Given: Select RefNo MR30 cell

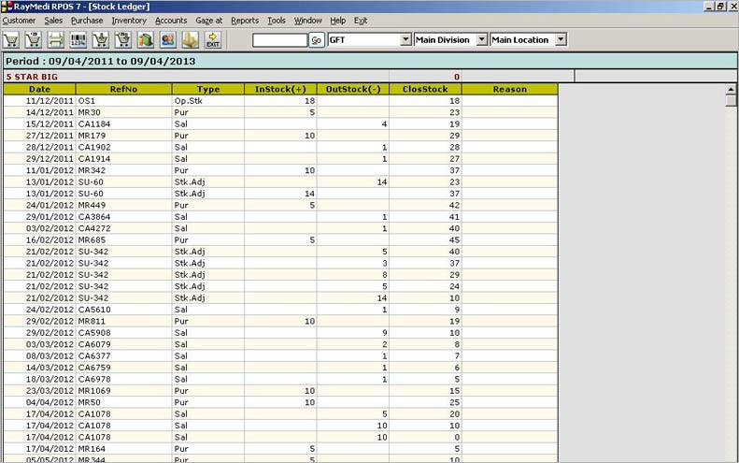Looking at the screenshot, I should pyautogui.click(x=124, y=112).
